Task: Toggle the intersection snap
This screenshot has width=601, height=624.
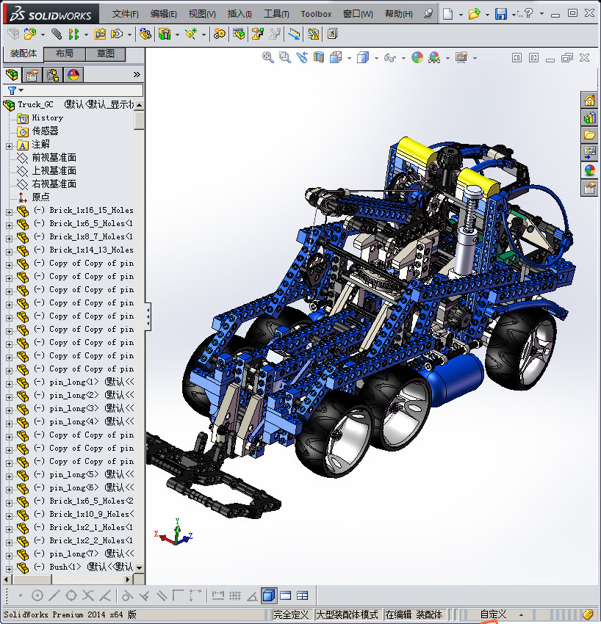Action: click(x=88, y=595)
